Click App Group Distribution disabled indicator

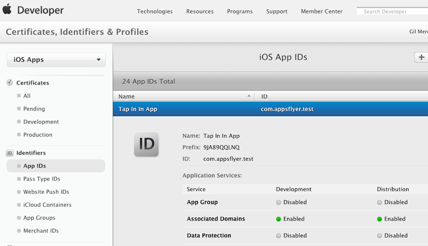(x=380, y=202)
